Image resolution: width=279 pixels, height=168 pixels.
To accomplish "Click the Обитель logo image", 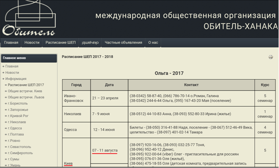I will click(x=29, y=18).
